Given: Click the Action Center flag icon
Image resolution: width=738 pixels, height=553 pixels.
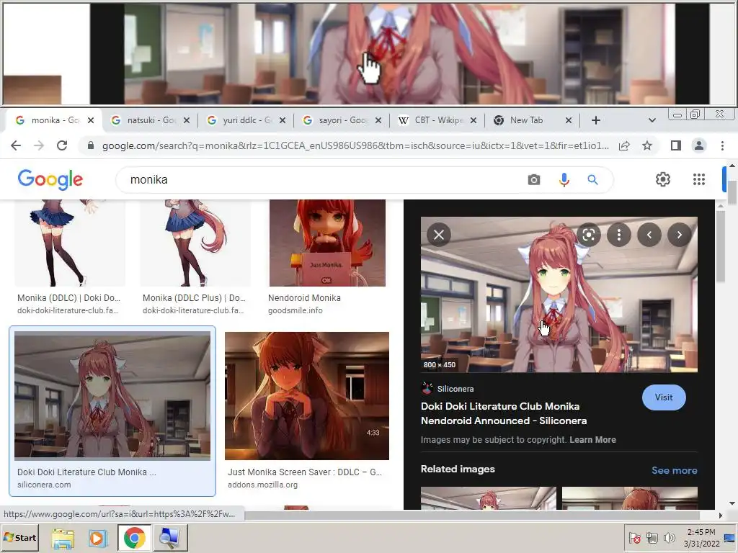Looking at the screenshot, I should pos(634,538).
